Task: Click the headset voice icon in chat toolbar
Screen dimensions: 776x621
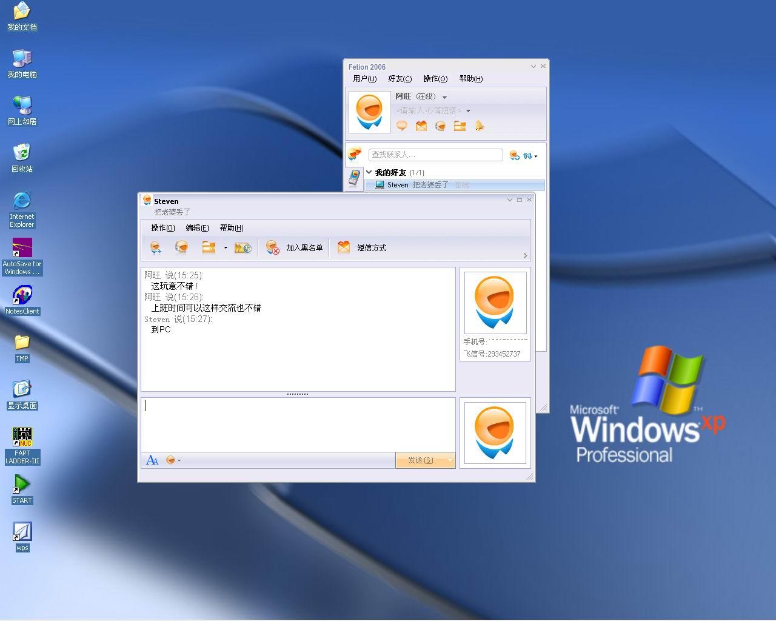Action: coord(181,247)
